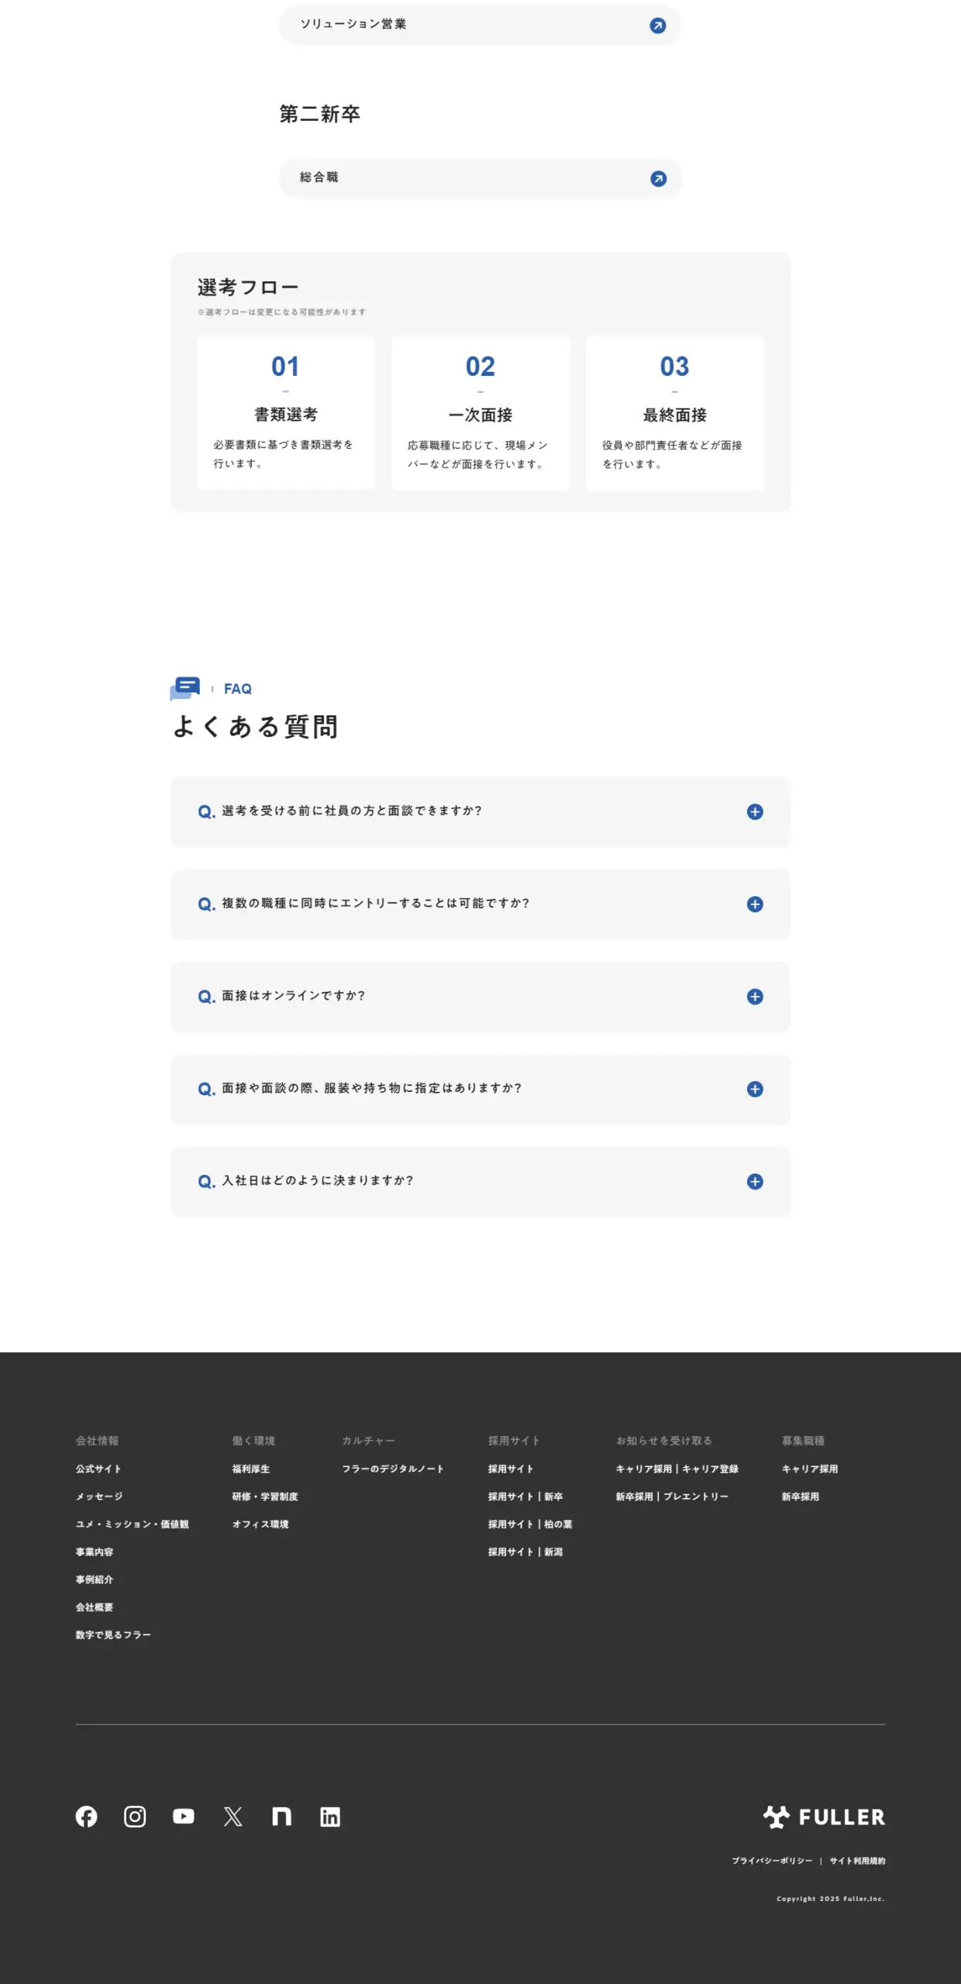Click arrow icon on ソリューション営業 row
961x1984 pixels.
(x=657, y=26)
